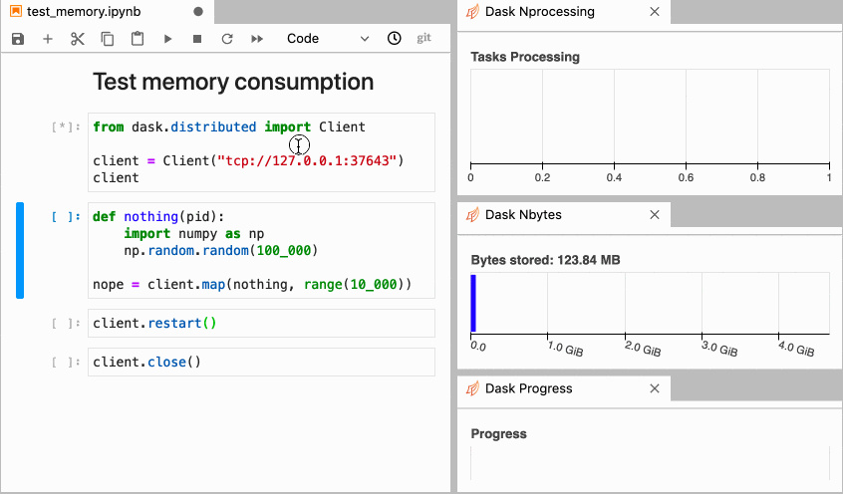Interrupt the kernel with the stop button
843x494 pixels.
197,39
